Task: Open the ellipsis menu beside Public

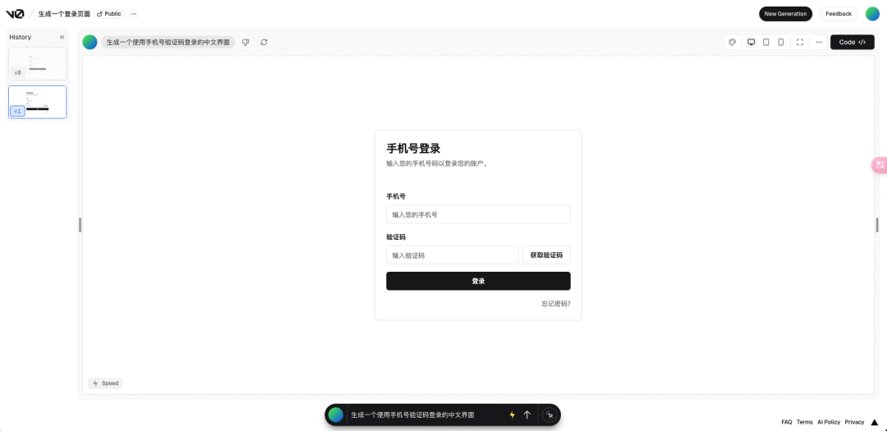Action: point(134,14)
